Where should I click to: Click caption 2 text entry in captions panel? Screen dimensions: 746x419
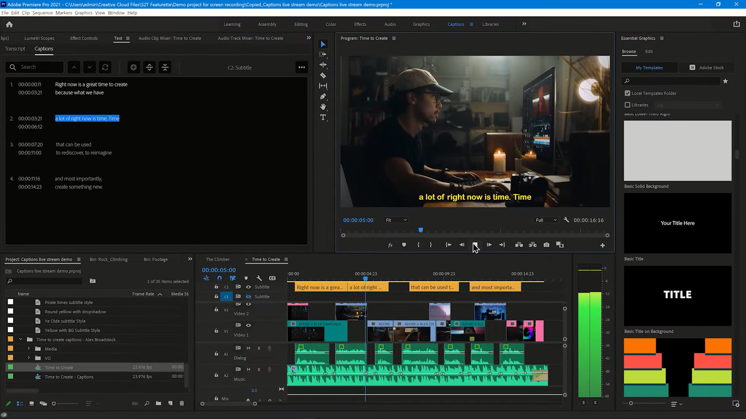87,118
